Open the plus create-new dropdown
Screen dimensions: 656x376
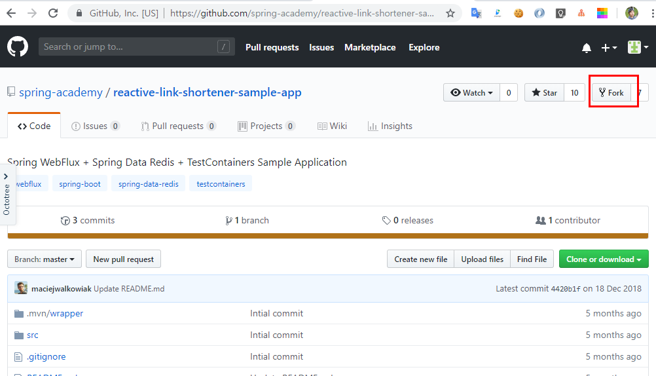click(609, 48)
